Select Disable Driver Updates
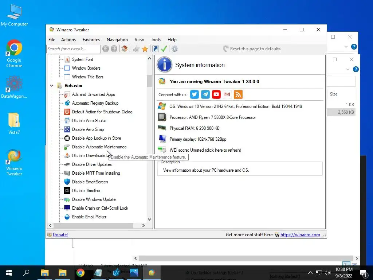This screenshot has width=373, height=280. (92, 164)
